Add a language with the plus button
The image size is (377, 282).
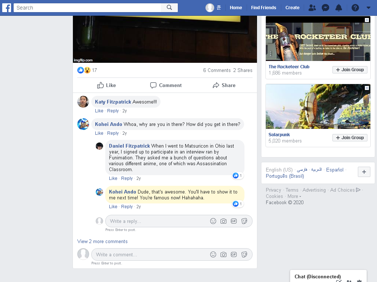(x=364, y=172)
